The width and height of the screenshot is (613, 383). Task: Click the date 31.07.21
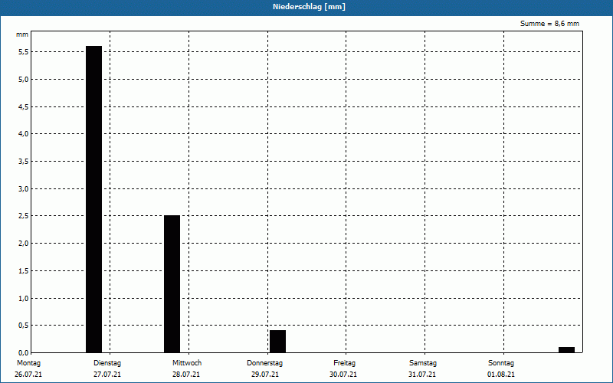click(422, 375)
